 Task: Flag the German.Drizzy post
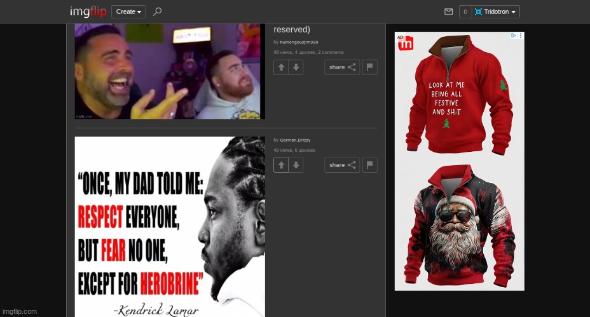[x=370, y=165]
